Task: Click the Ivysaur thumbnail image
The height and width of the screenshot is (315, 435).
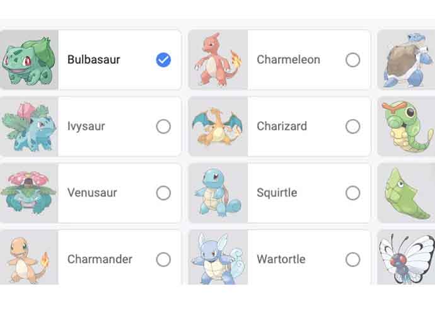Action: 28,127
